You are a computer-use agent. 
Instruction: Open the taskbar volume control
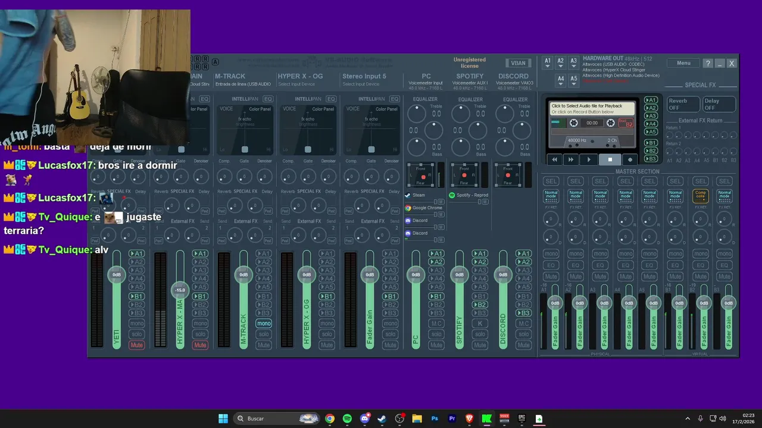(x=723, y=418)
